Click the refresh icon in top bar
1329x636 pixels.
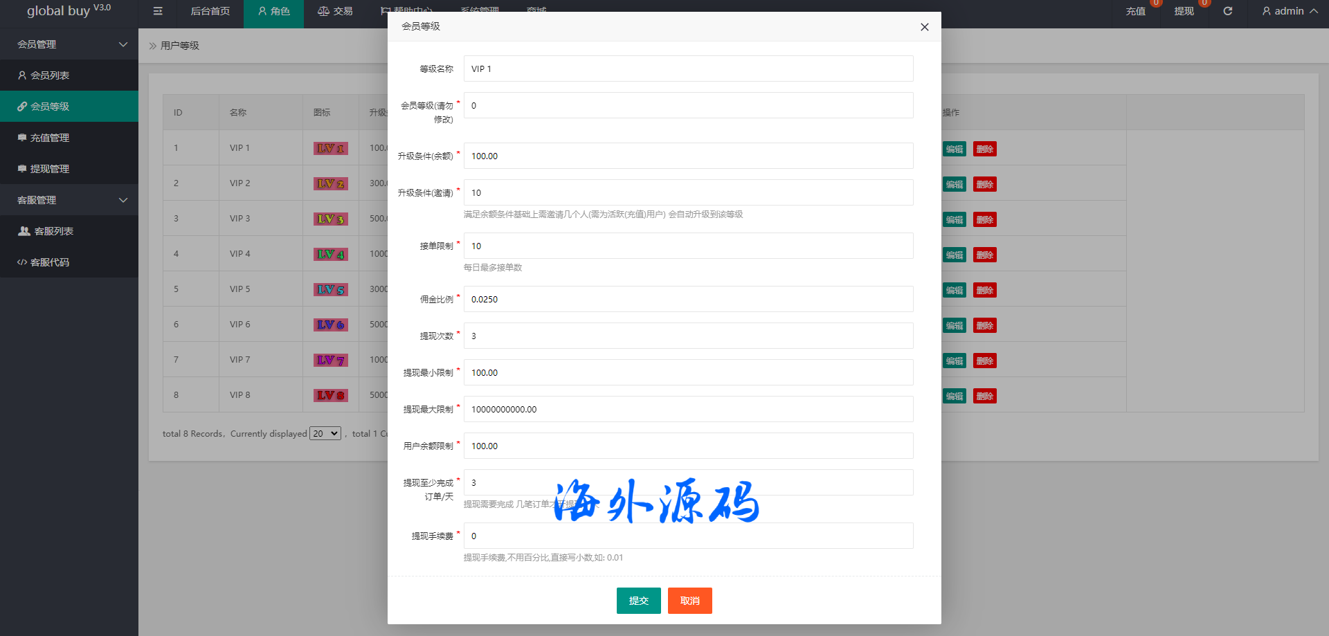click(x=1227, y=11)
